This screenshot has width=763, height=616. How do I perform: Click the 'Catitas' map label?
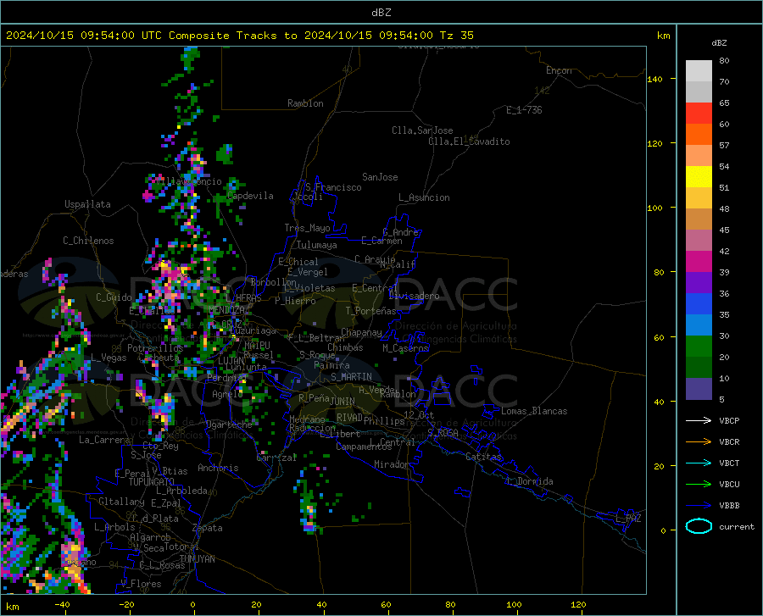484,457
